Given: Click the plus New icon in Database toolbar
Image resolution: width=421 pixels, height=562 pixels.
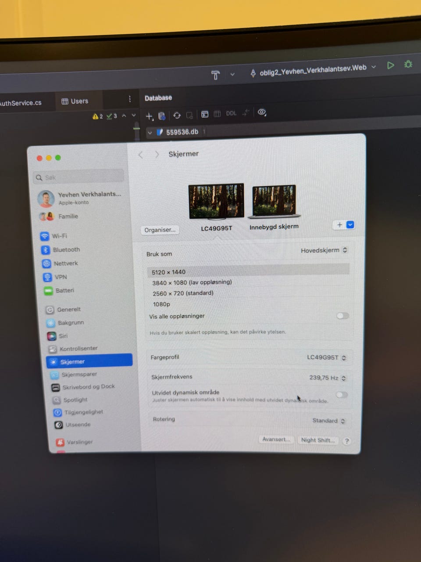Looking at the screenshot, I should click(149, 116).
